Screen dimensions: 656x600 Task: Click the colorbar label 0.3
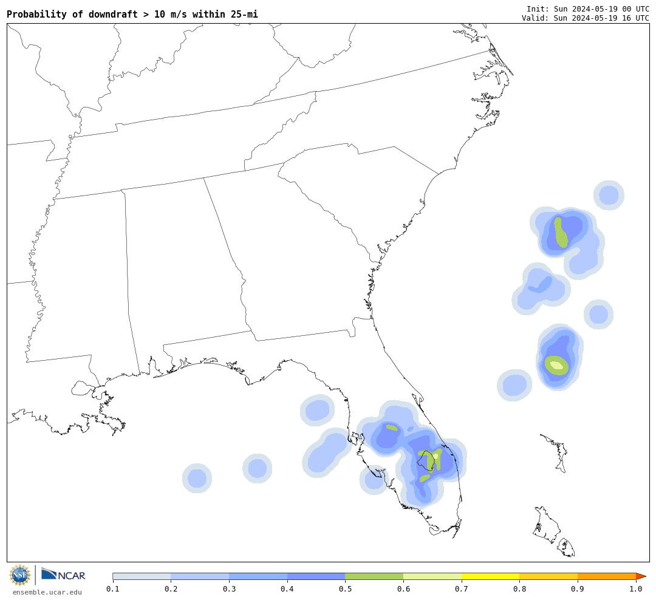(229, 589)
